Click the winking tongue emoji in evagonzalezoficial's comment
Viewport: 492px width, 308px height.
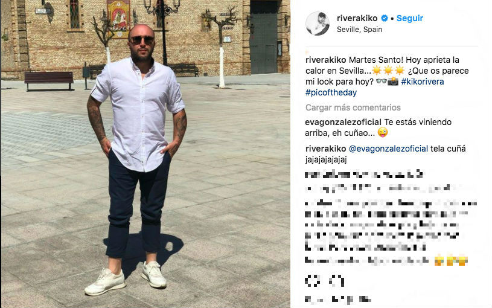click(383, 133)
